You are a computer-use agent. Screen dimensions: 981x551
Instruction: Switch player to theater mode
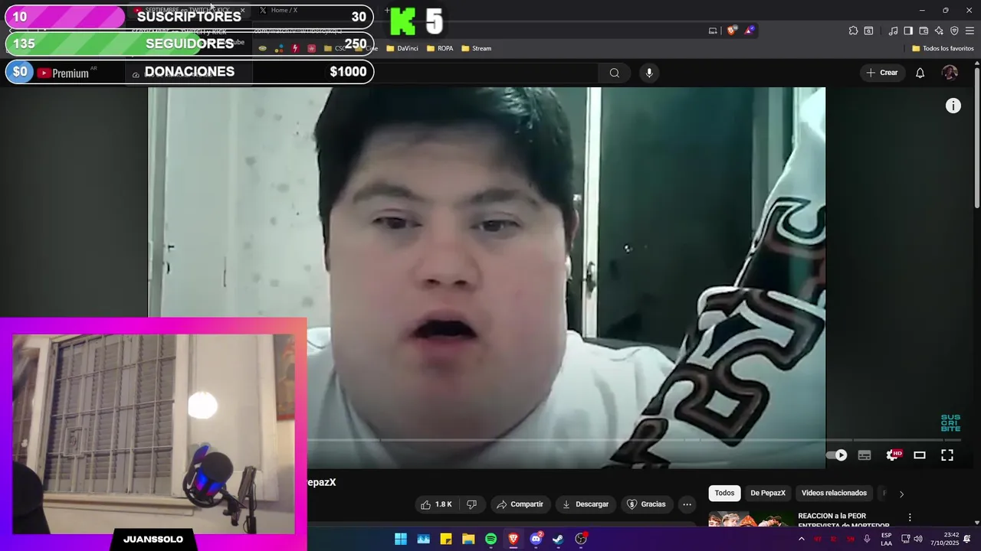[x=920, y=455]
